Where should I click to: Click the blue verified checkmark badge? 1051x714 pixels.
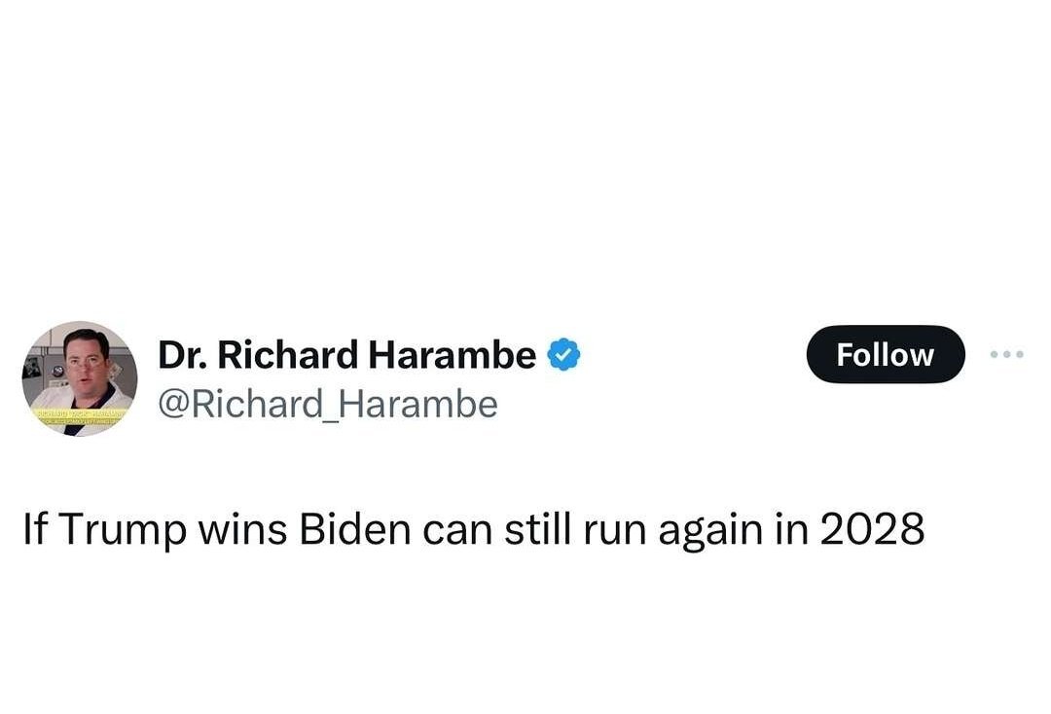tap(564, 356)
